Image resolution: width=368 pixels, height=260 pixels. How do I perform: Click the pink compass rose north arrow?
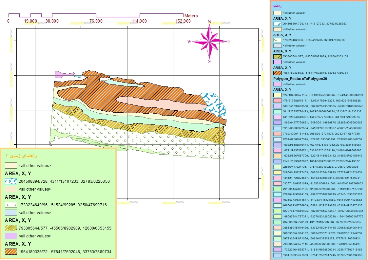tap(209, 41)
